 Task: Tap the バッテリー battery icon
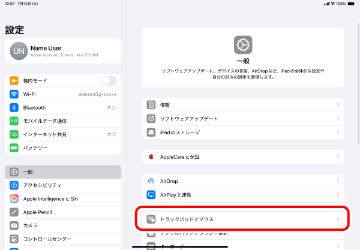tap(14, 147)
